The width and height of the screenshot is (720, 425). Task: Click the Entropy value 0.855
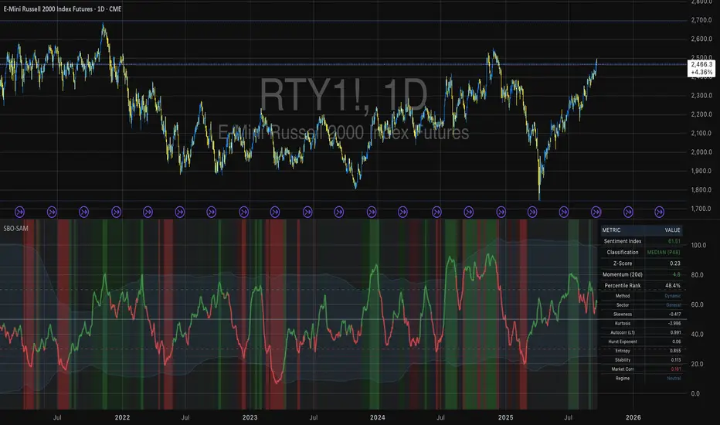[x=675, y=351]
